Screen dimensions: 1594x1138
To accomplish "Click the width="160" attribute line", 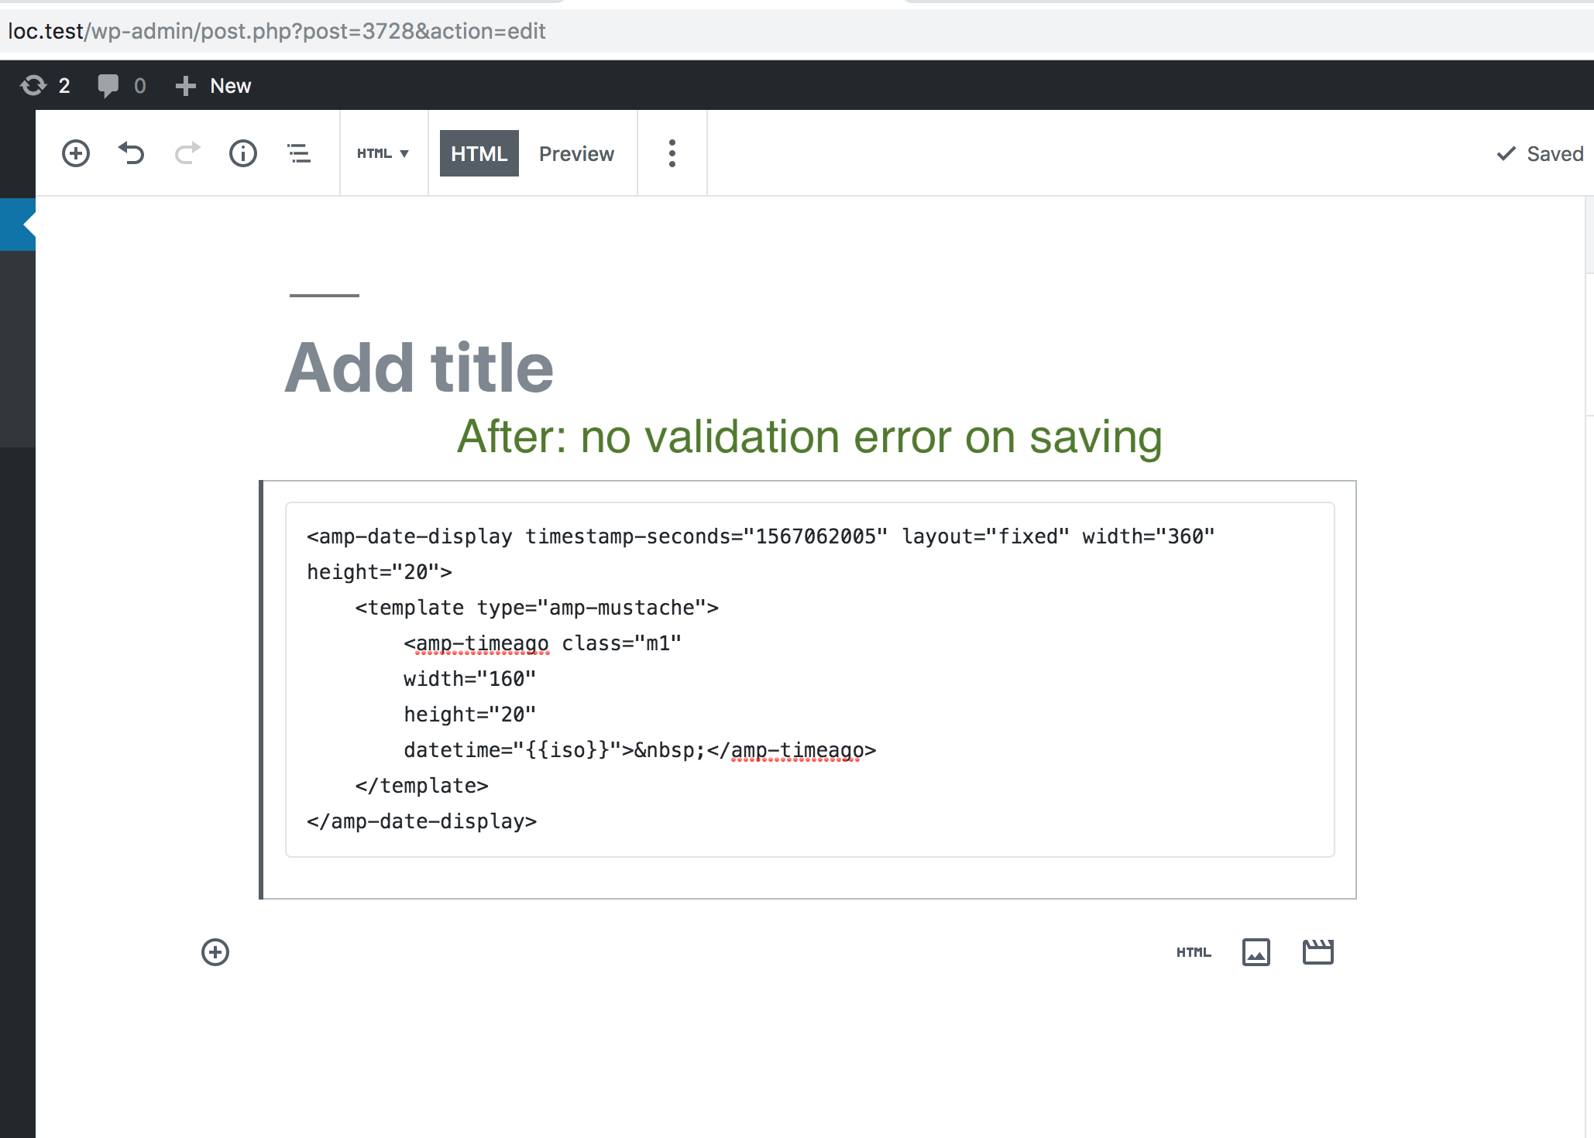I will [469, 679].
